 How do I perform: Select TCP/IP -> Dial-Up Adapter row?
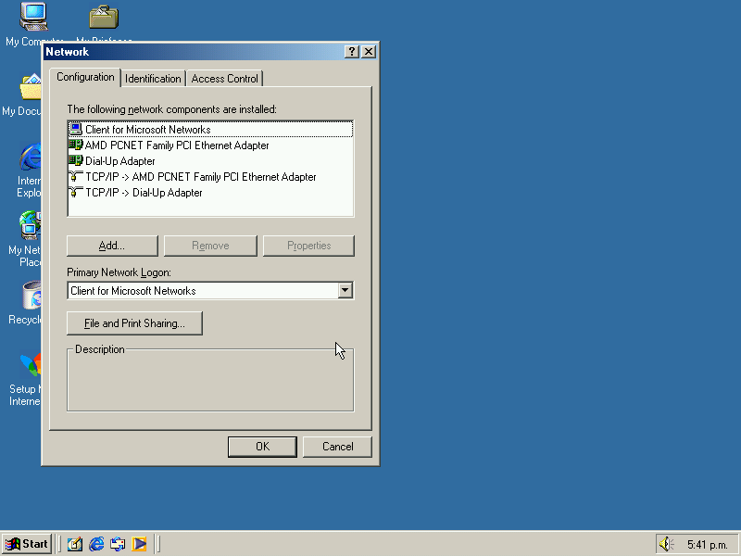click(210, 193)
